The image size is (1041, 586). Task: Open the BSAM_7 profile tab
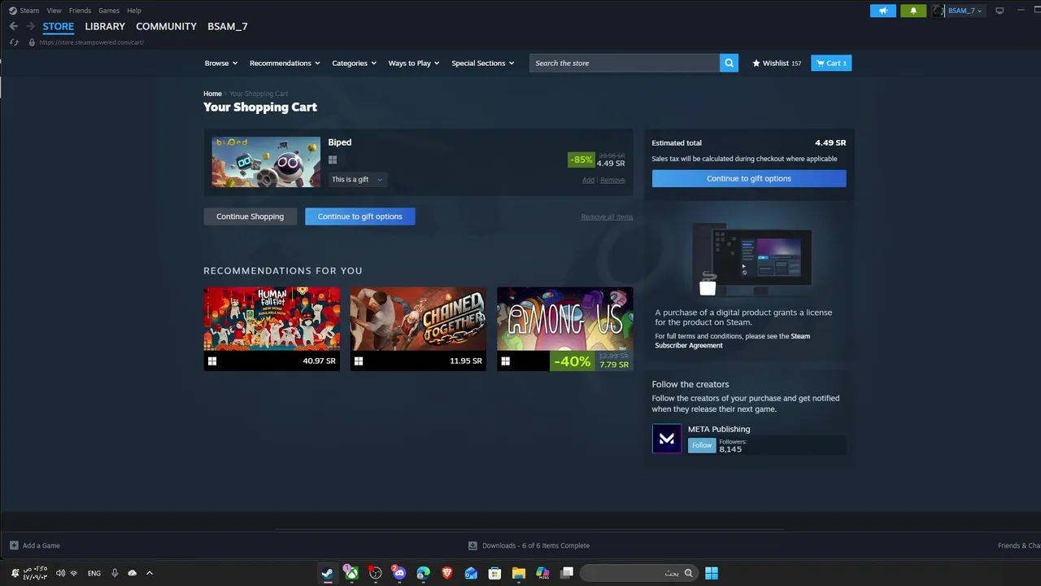pyautogui.click(x=227, y=26)
